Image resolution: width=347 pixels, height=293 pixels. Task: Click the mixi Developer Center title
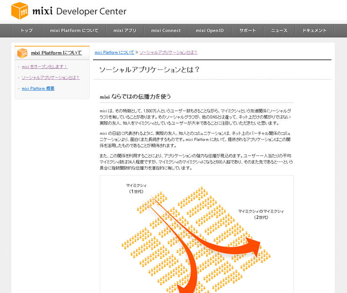79,11
